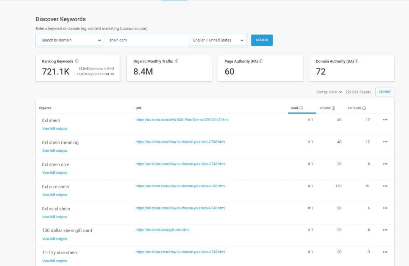Open How-to-choose-your-size URL in '11-12y size shein' row
The width and height of the screenshot is (409, 266).
click(x=180, y=252)
